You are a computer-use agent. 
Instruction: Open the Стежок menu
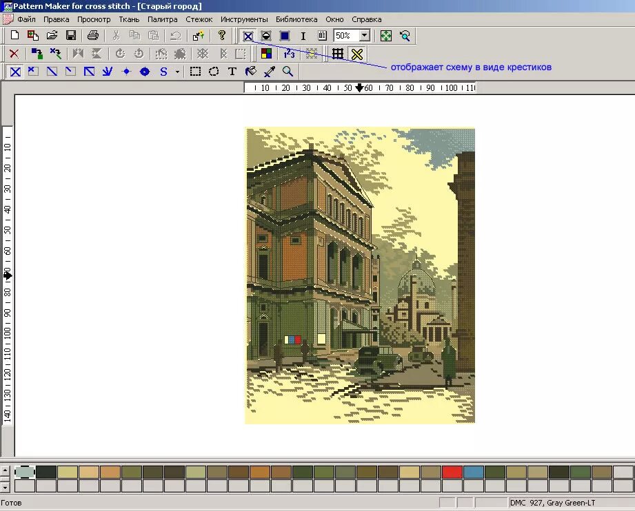(199, 19)
